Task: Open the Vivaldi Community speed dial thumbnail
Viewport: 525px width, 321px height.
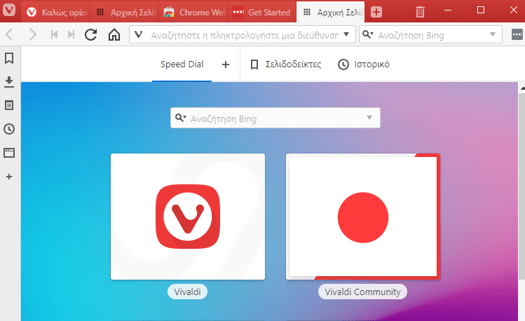Action: click(x=363, y=217)
